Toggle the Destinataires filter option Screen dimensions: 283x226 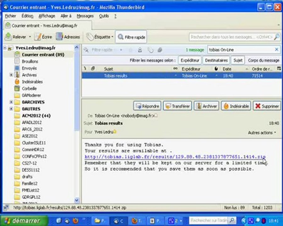(216, 60)
